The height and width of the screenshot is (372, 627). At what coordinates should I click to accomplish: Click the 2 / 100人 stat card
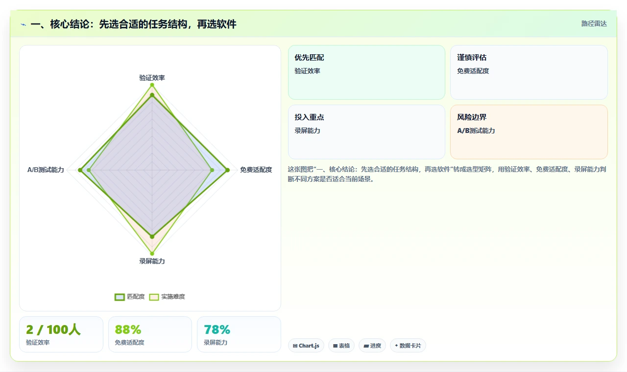61,334
